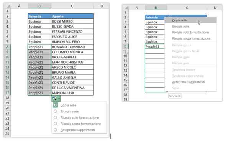Select Anteprima suggerimenti radio option
Image resolution: width=230 pixels, height=142 pixels.
(55, 130)
